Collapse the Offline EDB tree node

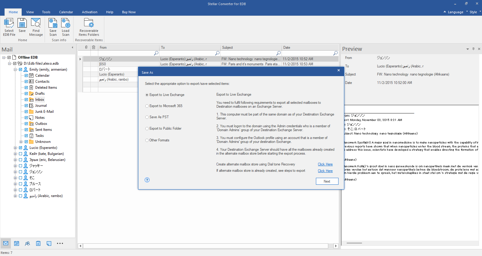(4, 57)
